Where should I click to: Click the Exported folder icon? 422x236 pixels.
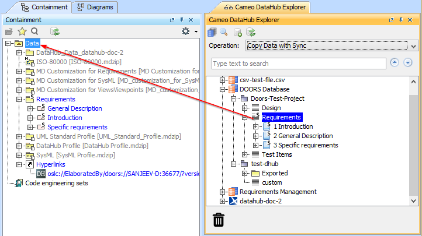pyautogui.click(x=255, y=173)
